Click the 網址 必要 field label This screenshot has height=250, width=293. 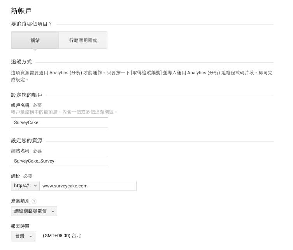click(x=22, y=176)
